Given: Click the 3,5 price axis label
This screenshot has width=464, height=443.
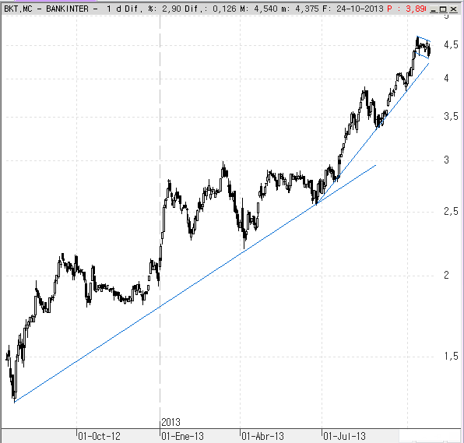Looking at the screenshot, I should [x=451, y=117].
